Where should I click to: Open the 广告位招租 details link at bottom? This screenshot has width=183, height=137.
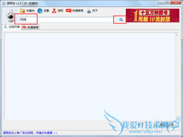(x=30, y=133)
